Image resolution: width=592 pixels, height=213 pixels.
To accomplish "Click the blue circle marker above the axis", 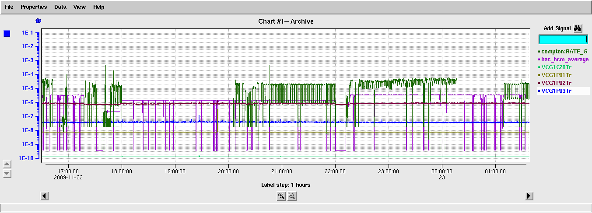I will point(38,21).
